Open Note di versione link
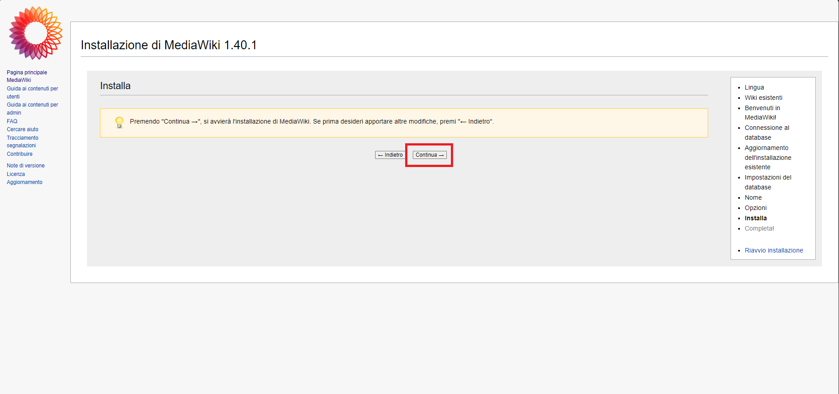 pyautogui.click(x=26, y=166)
